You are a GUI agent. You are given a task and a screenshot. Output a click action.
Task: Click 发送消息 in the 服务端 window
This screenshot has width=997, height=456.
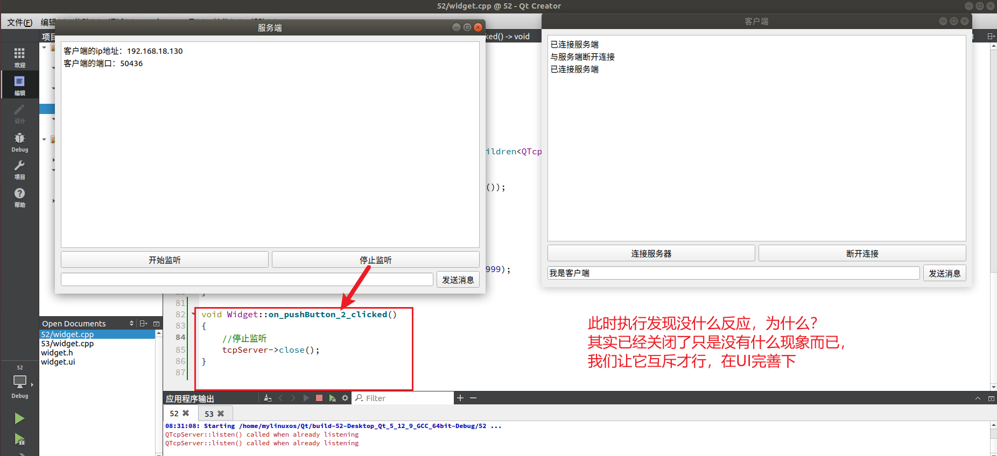pyautogui.click(x=458, y=280)
